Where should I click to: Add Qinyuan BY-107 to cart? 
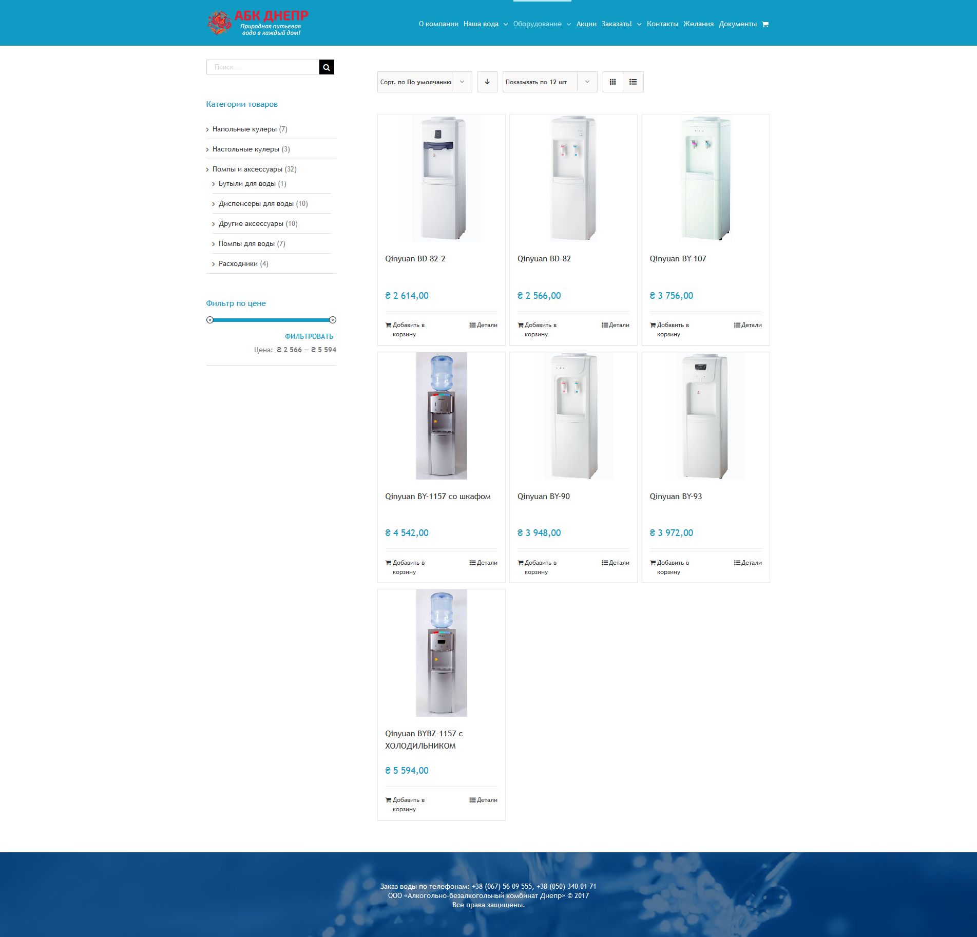pyautogui.click(x=669, y=330)
